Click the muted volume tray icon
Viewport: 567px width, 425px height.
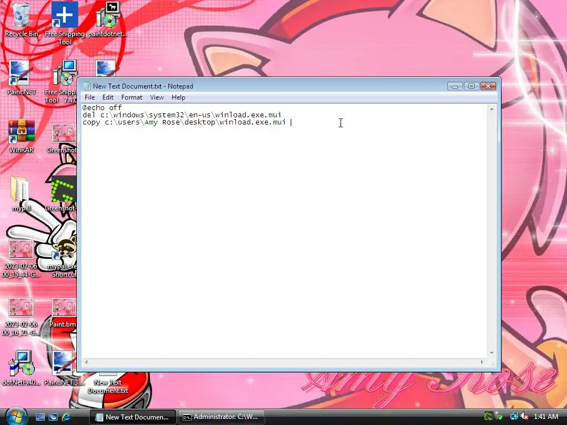(524, 417)
